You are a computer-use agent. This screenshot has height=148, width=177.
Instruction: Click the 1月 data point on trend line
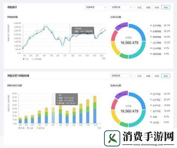(23, 48)
